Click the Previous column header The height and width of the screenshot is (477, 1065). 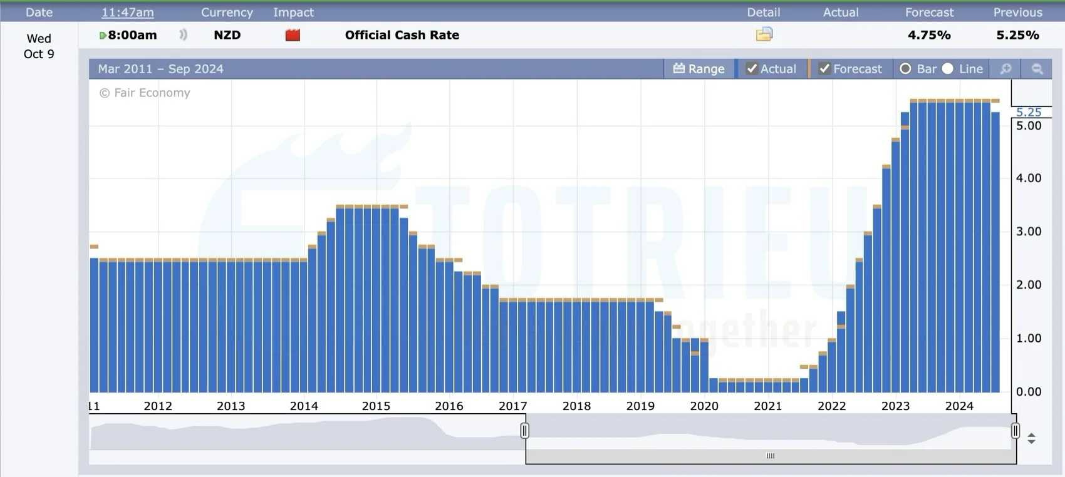click(x=1018, y=13)
